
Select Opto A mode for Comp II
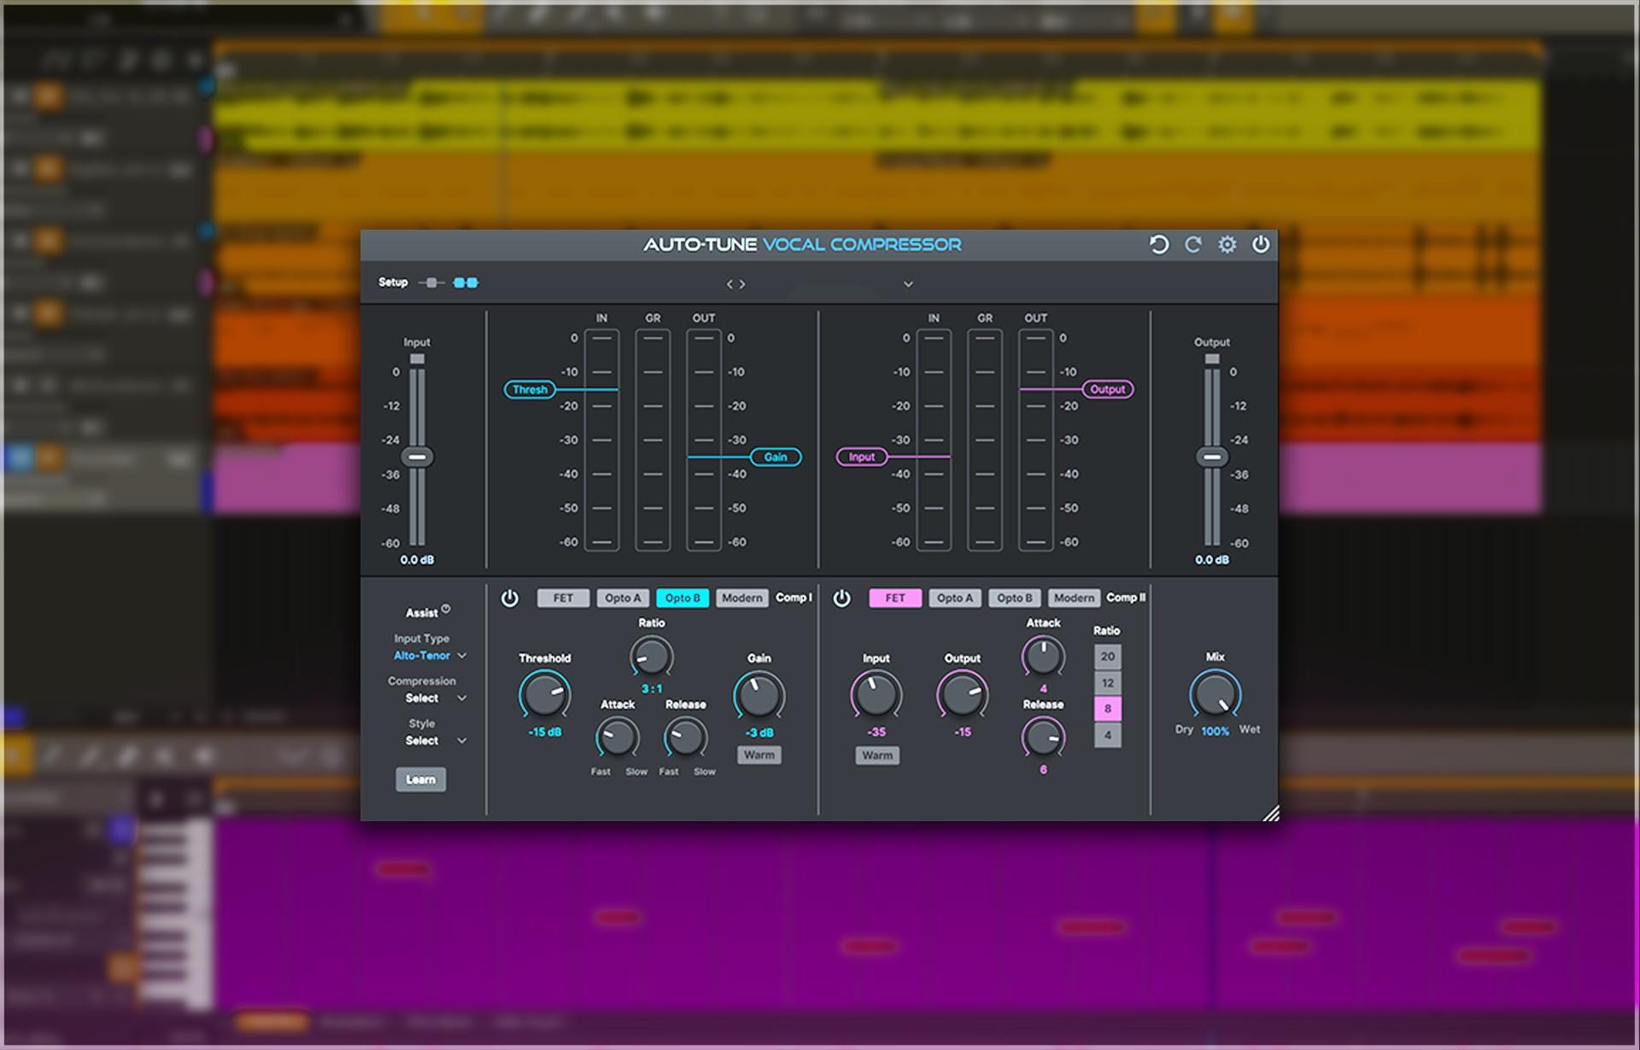click(955, 598)
